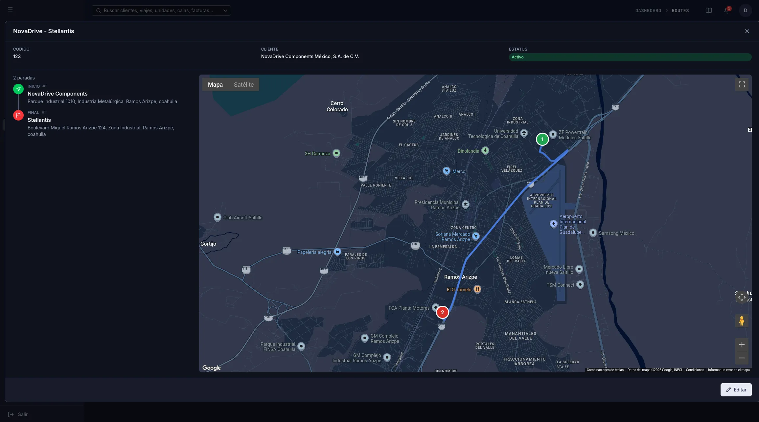
Task: Click the Presidencia Municipal Ramos Arizpe pin
Action: (465, 205)
